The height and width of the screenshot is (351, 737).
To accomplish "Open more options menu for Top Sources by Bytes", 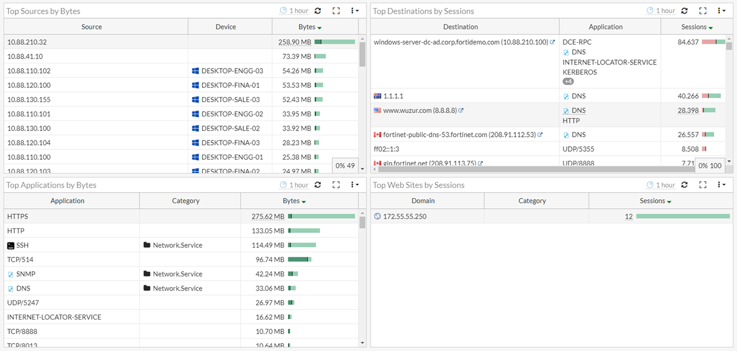I will (x=355, y=11).
